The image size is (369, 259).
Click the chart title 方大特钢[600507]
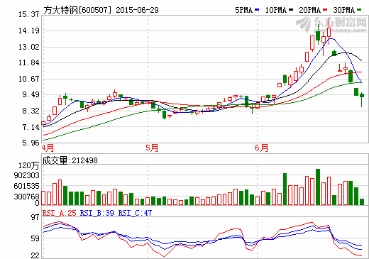coord(77,10)
